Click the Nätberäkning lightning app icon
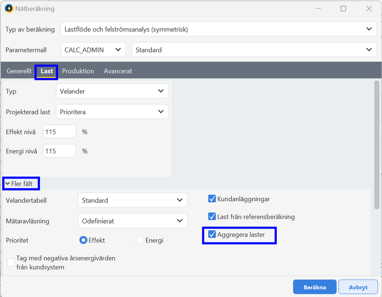This screenshot has width=382, height=297. click(x=9, y=9)
